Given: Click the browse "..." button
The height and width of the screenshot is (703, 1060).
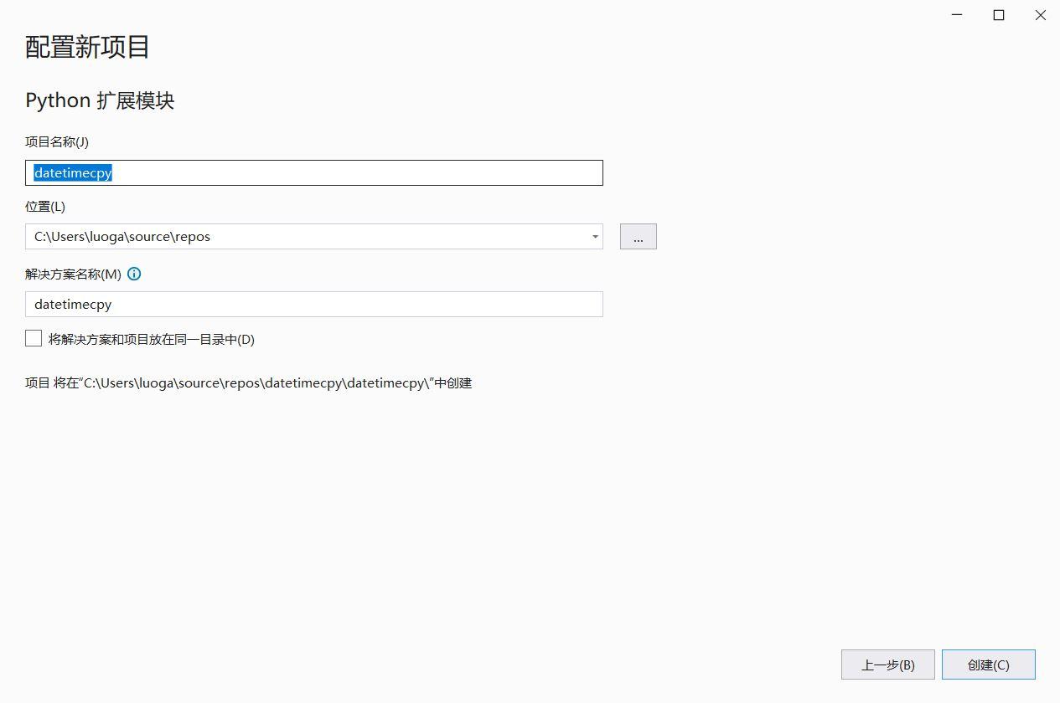Looking at the screenshot, I should (639, 237).
